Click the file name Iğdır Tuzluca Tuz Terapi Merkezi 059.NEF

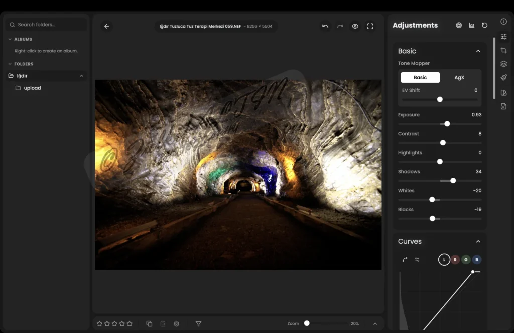click(x=200, y=26)
